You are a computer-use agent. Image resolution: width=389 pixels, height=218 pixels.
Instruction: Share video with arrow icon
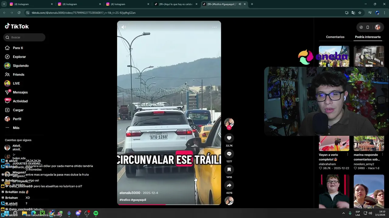click(x=229, y=185)
